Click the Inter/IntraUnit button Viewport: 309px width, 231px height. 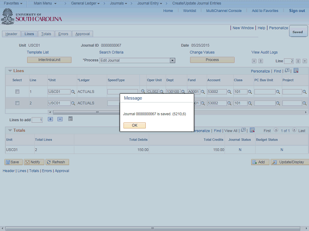pos(49,60)
